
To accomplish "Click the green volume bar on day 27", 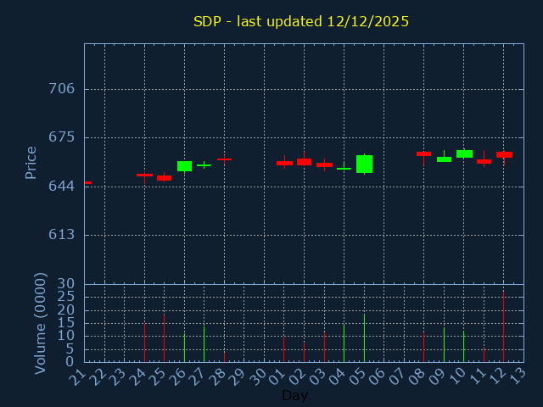I will (x=204, y=344).
